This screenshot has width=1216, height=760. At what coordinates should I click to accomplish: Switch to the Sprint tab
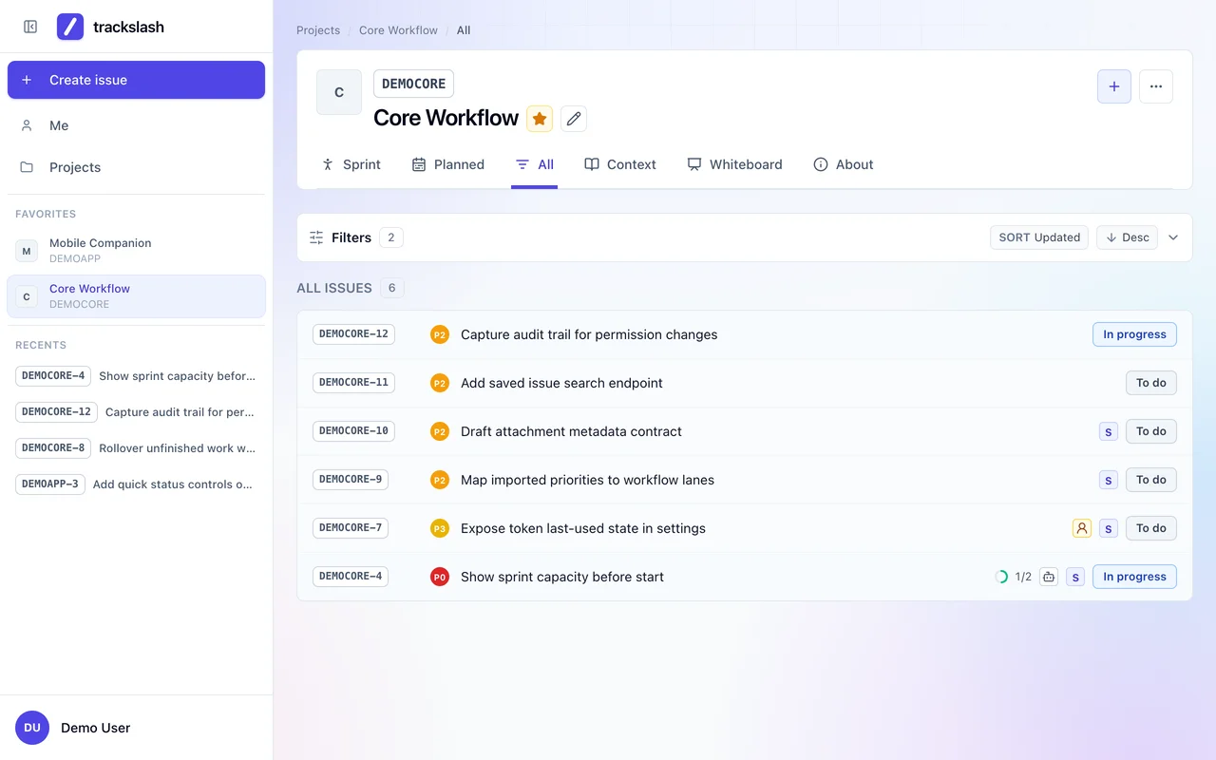click(x=351, y=164)
